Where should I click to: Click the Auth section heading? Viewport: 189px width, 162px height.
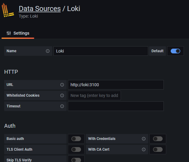10,126
